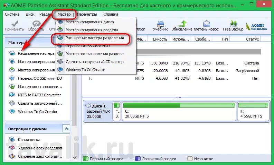The height and width of the screenshot is (165, 274).
Task: Select Расширение мастера разделения menu entry
Action: [95, 38]
